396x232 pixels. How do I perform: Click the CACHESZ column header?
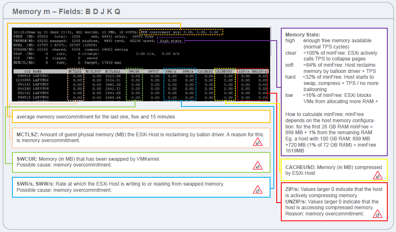point(205,72)
